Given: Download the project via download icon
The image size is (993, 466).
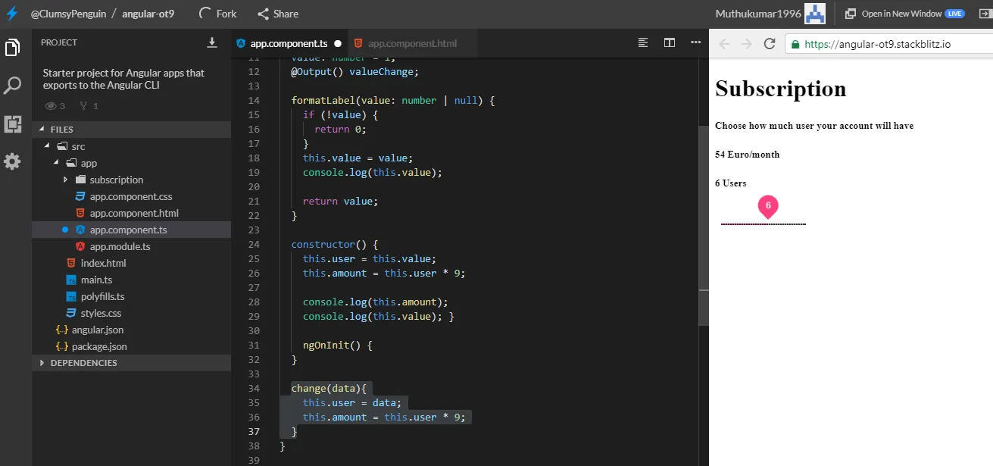Looking at the screenshot, I should [212, 42].
